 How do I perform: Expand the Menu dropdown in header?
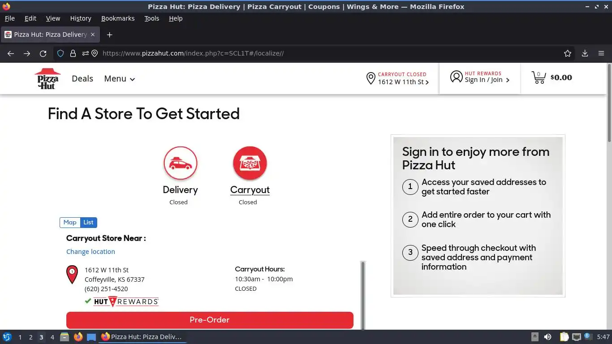pos(120,79)
